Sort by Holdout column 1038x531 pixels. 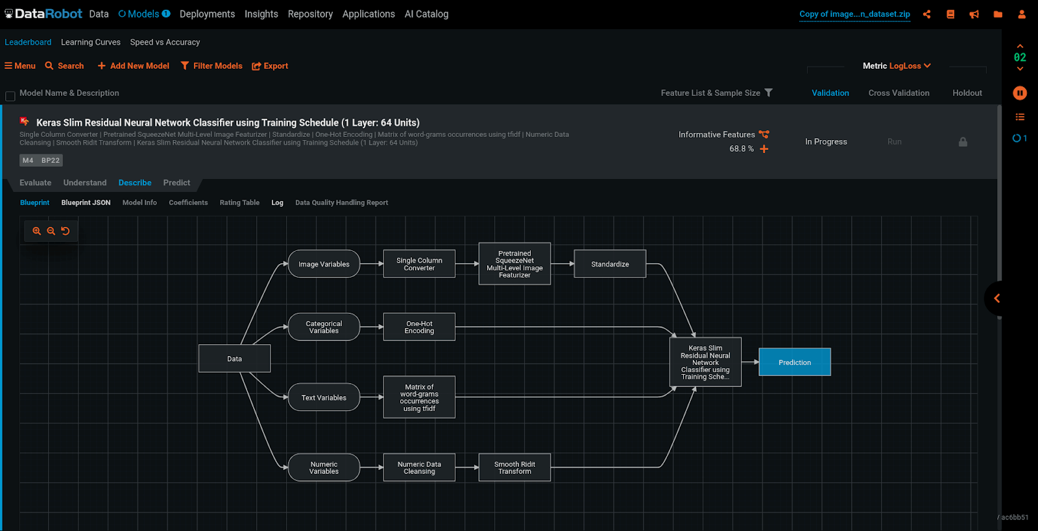click(967, 93)
